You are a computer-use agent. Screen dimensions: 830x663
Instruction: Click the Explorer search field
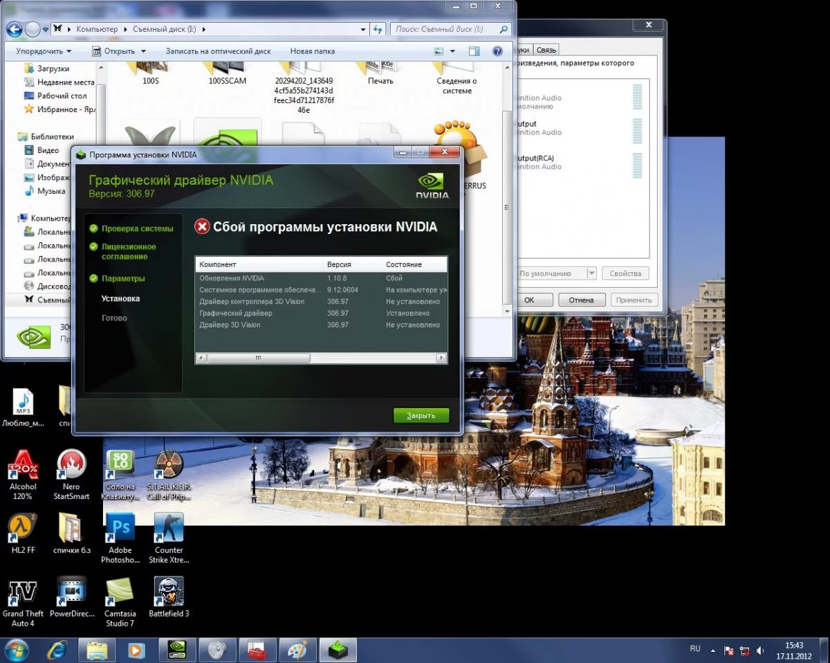point(451,30)
